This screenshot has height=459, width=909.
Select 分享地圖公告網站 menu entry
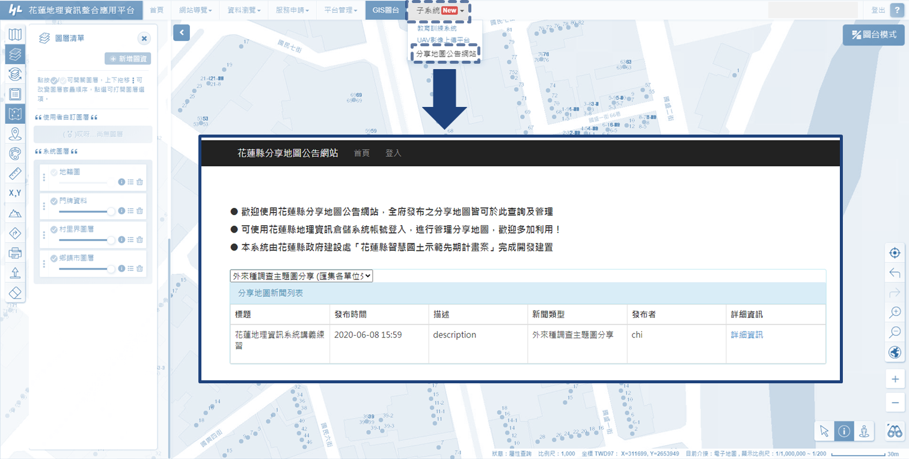pos(446,53)
